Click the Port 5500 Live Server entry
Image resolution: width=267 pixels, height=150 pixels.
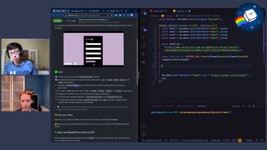click(230, 140)
